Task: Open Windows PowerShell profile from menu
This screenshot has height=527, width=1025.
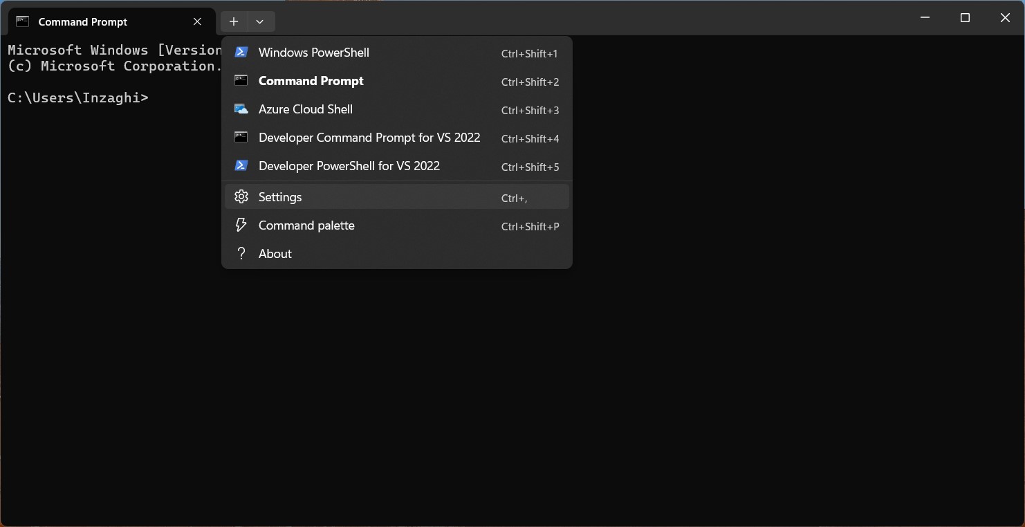Action: [396, 53]
